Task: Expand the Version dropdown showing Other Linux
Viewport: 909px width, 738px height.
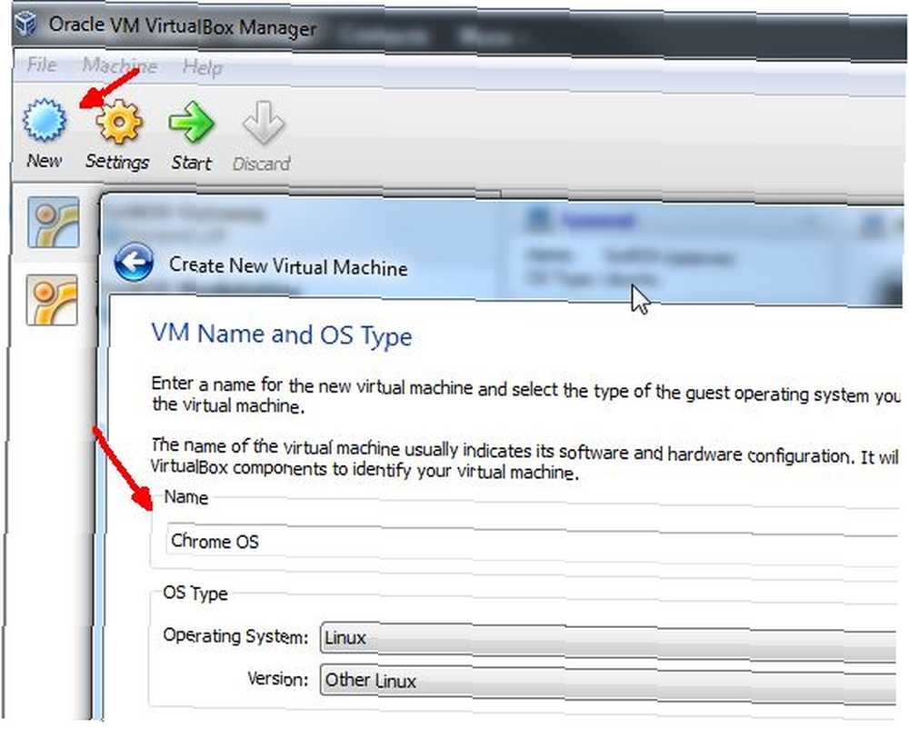Action: [x=608, y=683]
